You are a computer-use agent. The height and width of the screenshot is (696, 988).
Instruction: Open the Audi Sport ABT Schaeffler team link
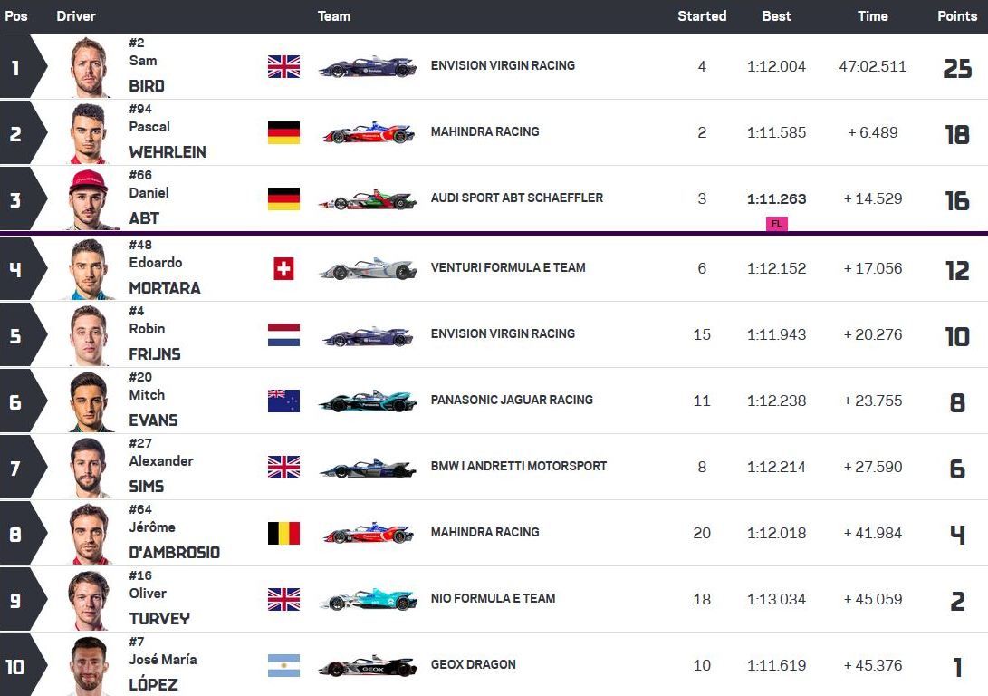(x=516, y=198)
